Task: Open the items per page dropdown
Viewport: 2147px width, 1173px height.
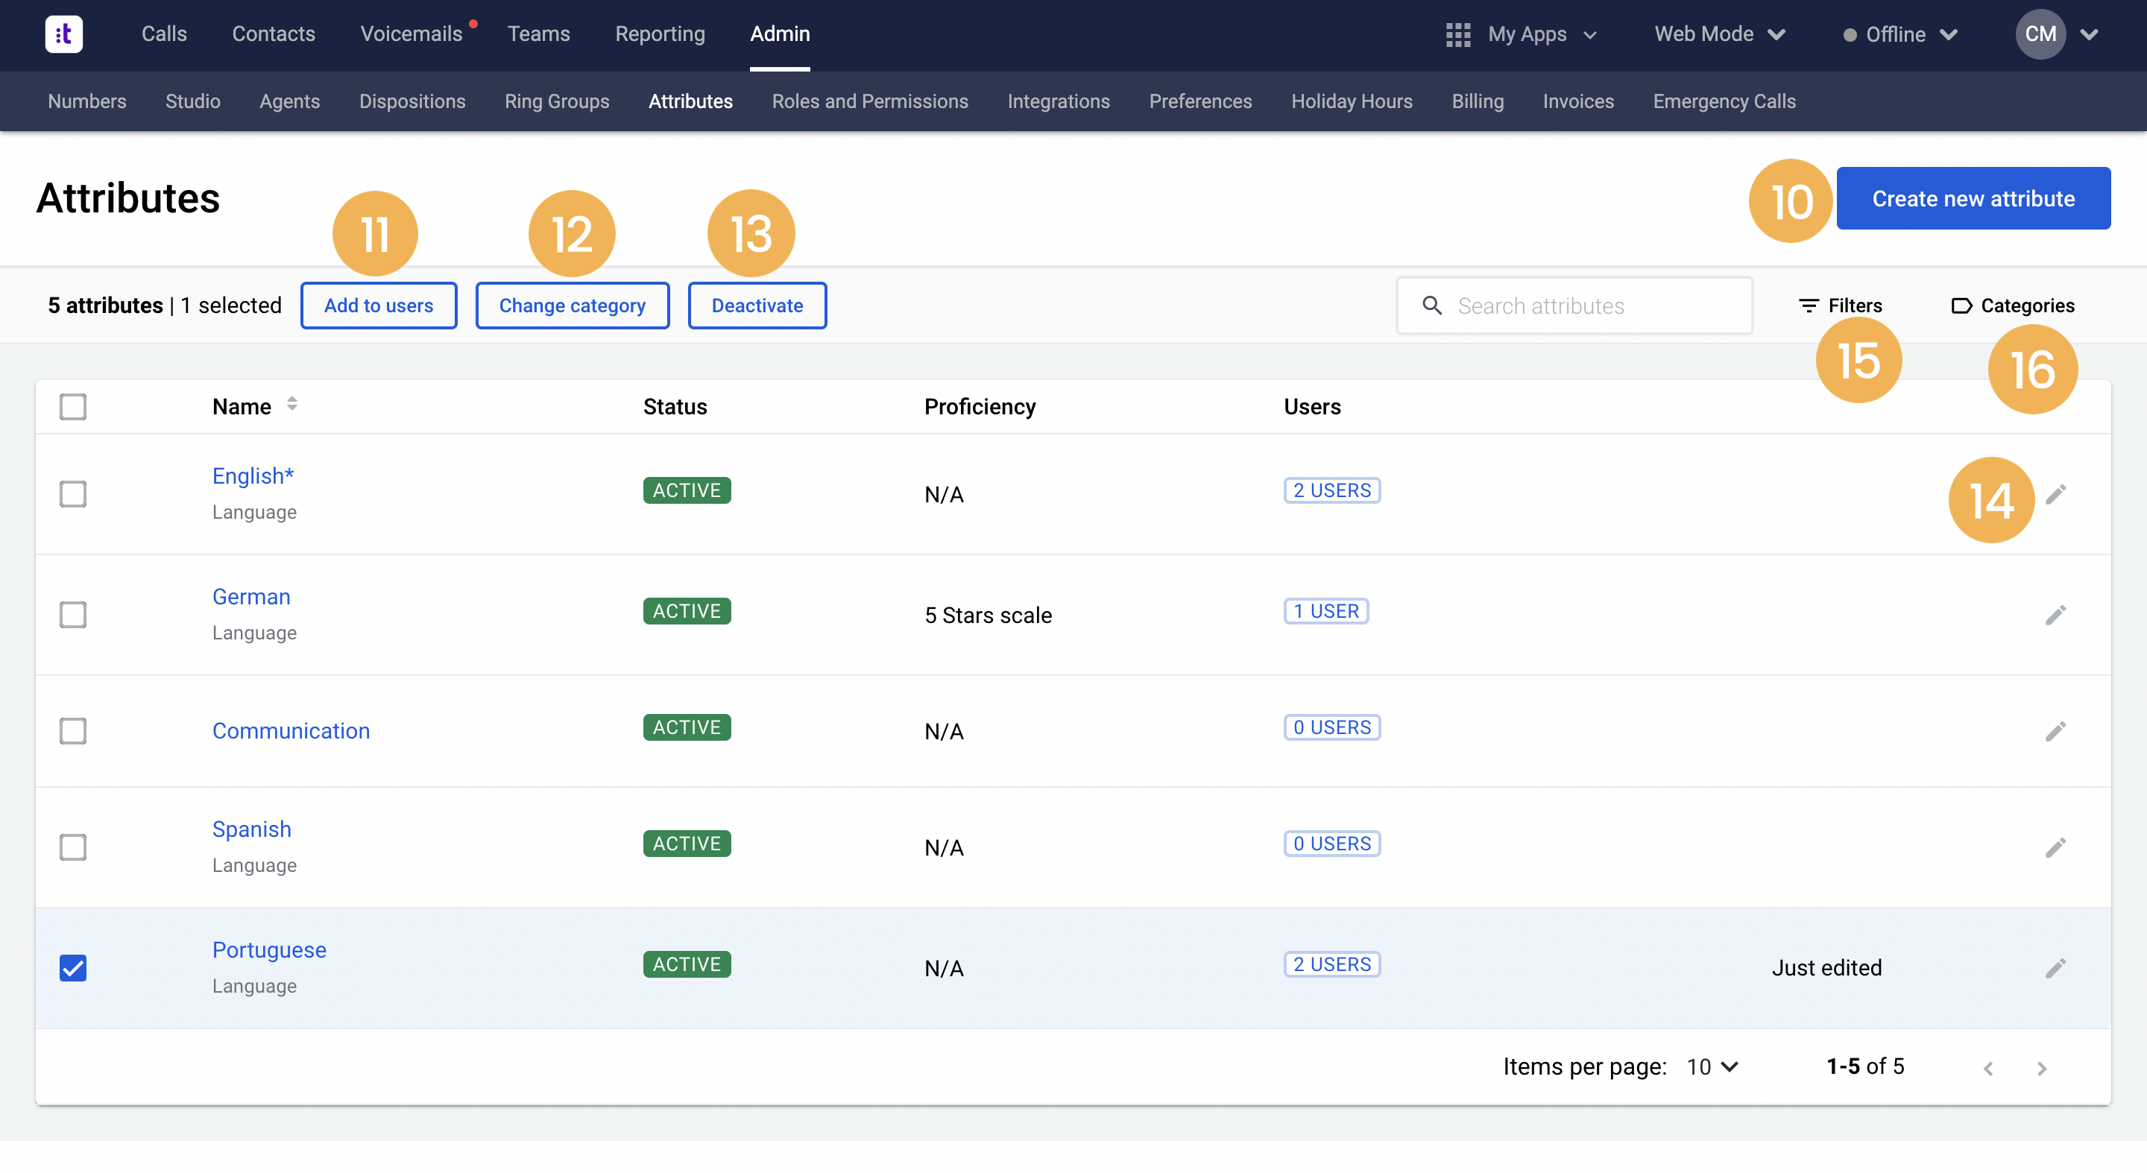Action: coord(1713,1067)
